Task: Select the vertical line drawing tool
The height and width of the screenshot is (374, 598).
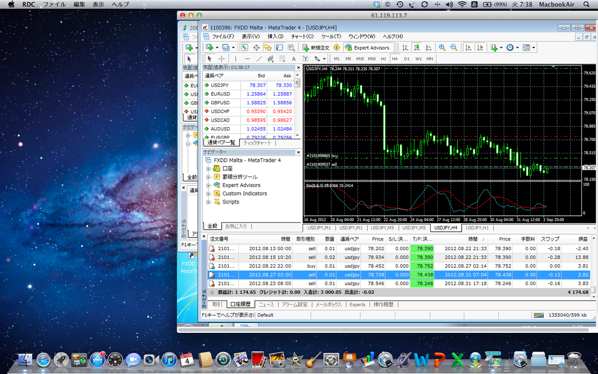Action: click(235, 59)
